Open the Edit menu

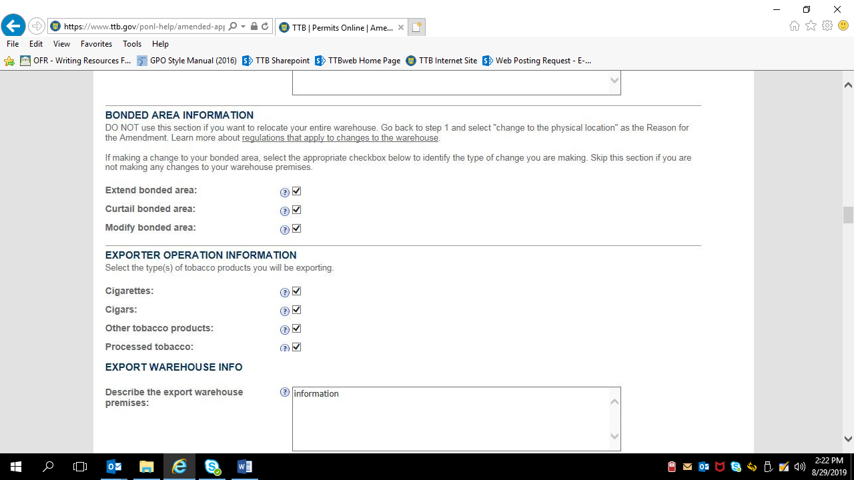(x=36, y=44)
